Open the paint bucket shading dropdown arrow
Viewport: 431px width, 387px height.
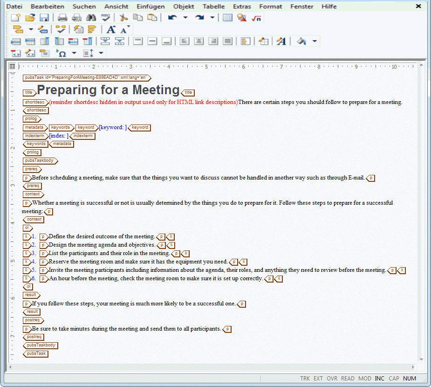click(x=315, y=41)
